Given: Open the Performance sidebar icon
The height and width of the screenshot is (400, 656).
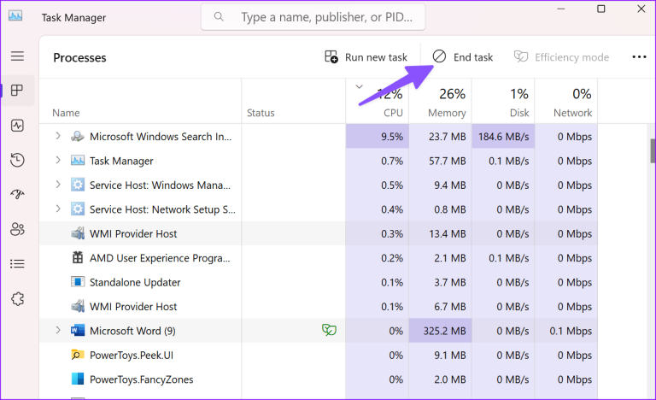Looking at the screenshot, I should point(17,126).
